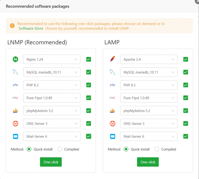This screenshot has width=199, height=179.
Task: Uncheck the Apache 2.4 checkbox
Action: point(186,59)
